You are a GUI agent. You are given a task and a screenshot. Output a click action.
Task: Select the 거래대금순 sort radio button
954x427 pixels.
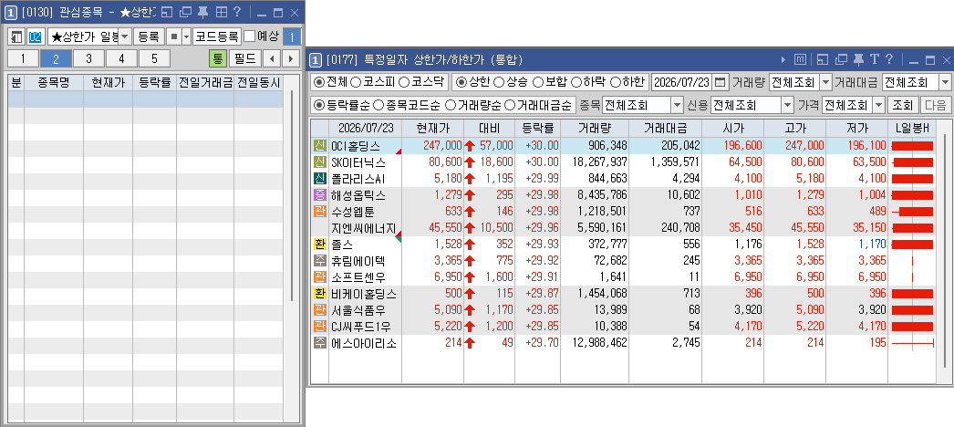[x=510, y=105]
